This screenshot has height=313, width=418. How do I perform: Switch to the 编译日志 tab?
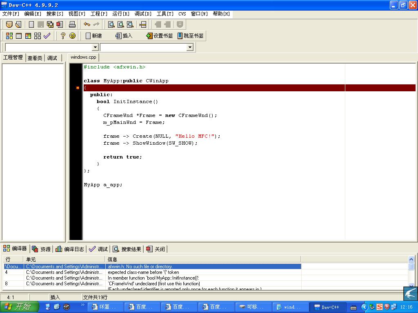click(x=70, y=249)
